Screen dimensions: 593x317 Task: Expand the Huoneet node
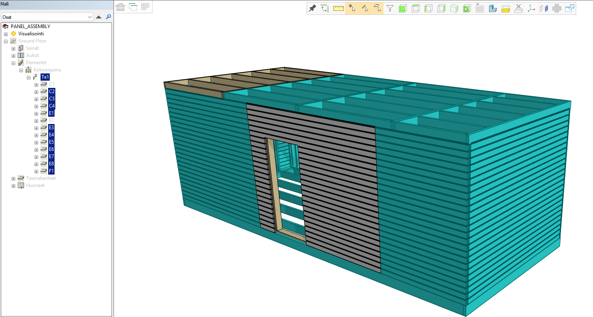coord(13,185)
